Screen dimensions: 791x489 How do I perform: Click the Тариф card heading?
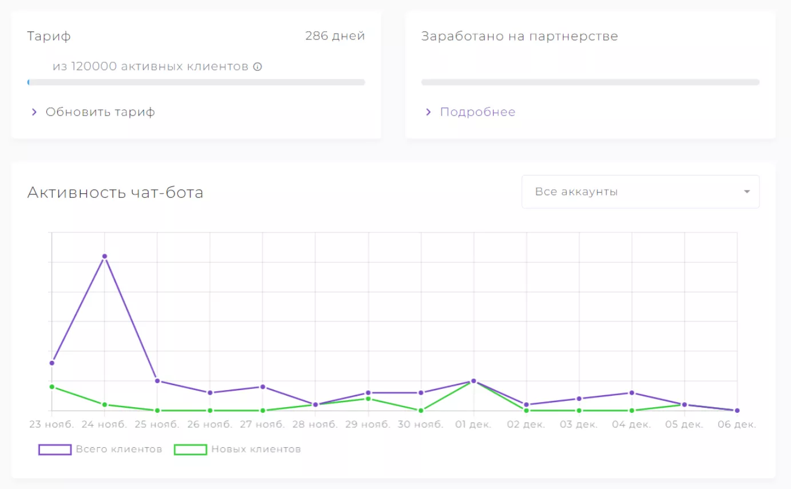point(49,37)
